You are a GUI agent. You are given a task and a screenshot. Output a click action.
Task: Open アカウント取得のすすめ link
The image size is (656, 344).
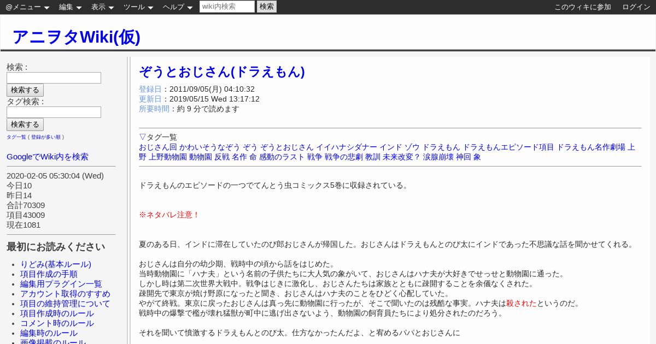pos(65,294)
